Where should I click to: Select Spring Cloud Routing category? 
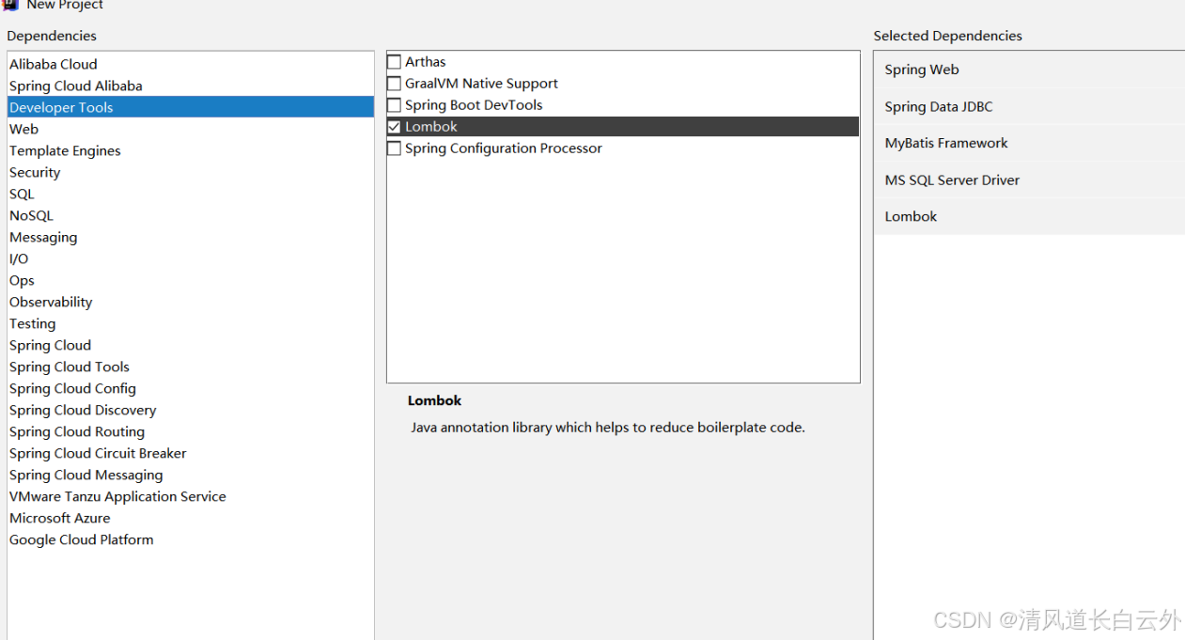(190, 431)
